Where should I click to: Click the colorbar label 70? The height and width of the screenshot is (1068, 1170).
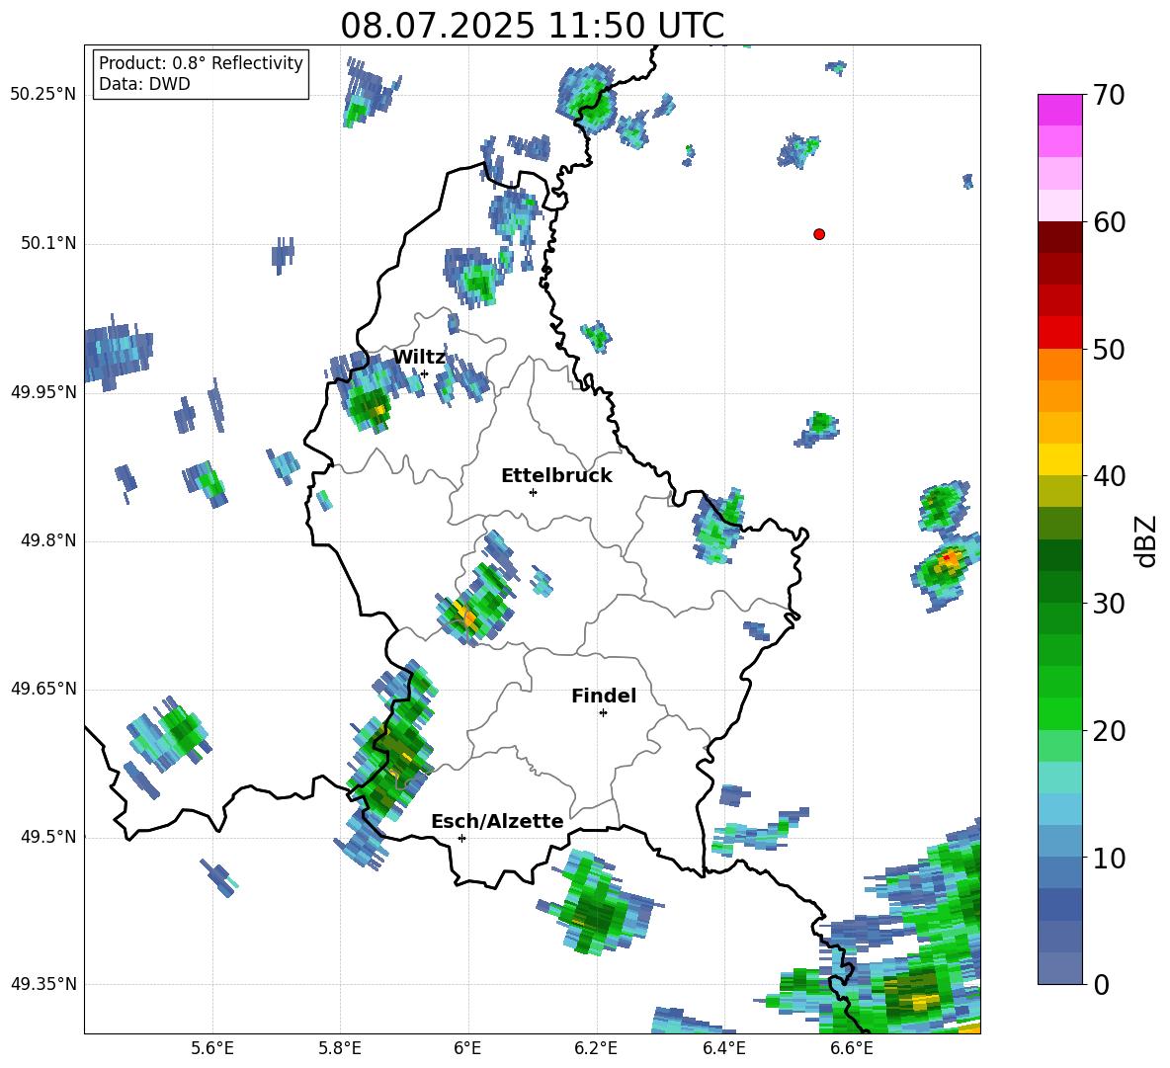pos(1110,96)
